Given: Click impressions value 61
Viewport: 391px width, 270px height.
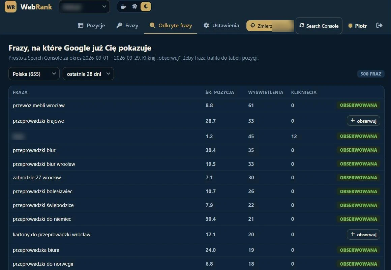Looking at the screenshot, I should point(251,106).
